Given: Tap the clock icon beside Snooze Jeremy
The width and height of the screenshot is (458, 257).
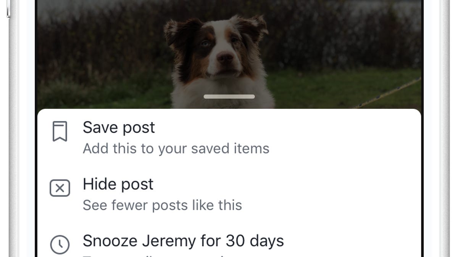Looking at the screenshot, I should pyautogui.click(x=60, y=244).
